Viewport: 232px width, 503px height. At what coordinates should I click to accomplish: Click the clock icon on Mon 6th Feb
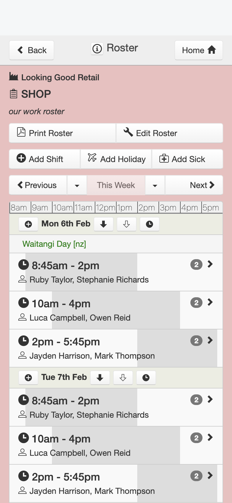click(150, 224)
